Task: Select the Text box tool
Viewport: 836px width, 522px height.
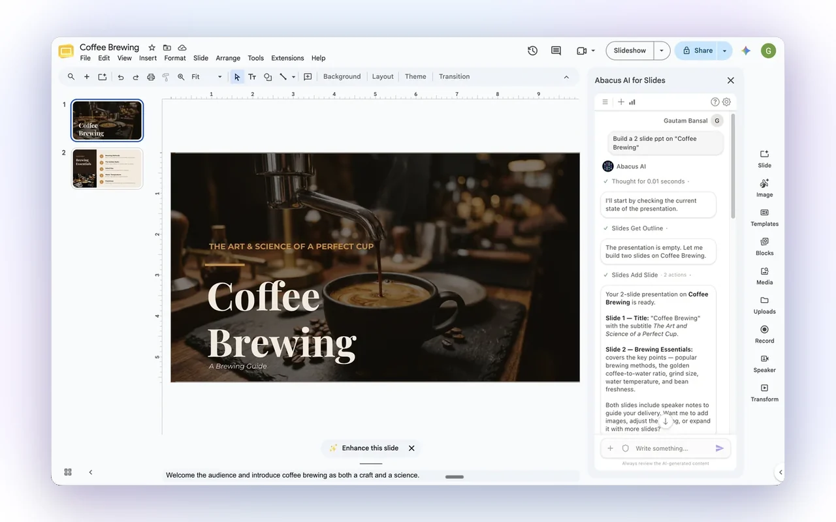Action: tap(252, 77)
